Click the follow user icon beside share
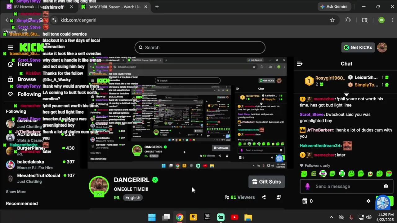397x223 pixels. coord(279,197)
